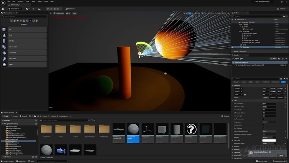Click the Sphere geometry actor icon

point(4,64)
